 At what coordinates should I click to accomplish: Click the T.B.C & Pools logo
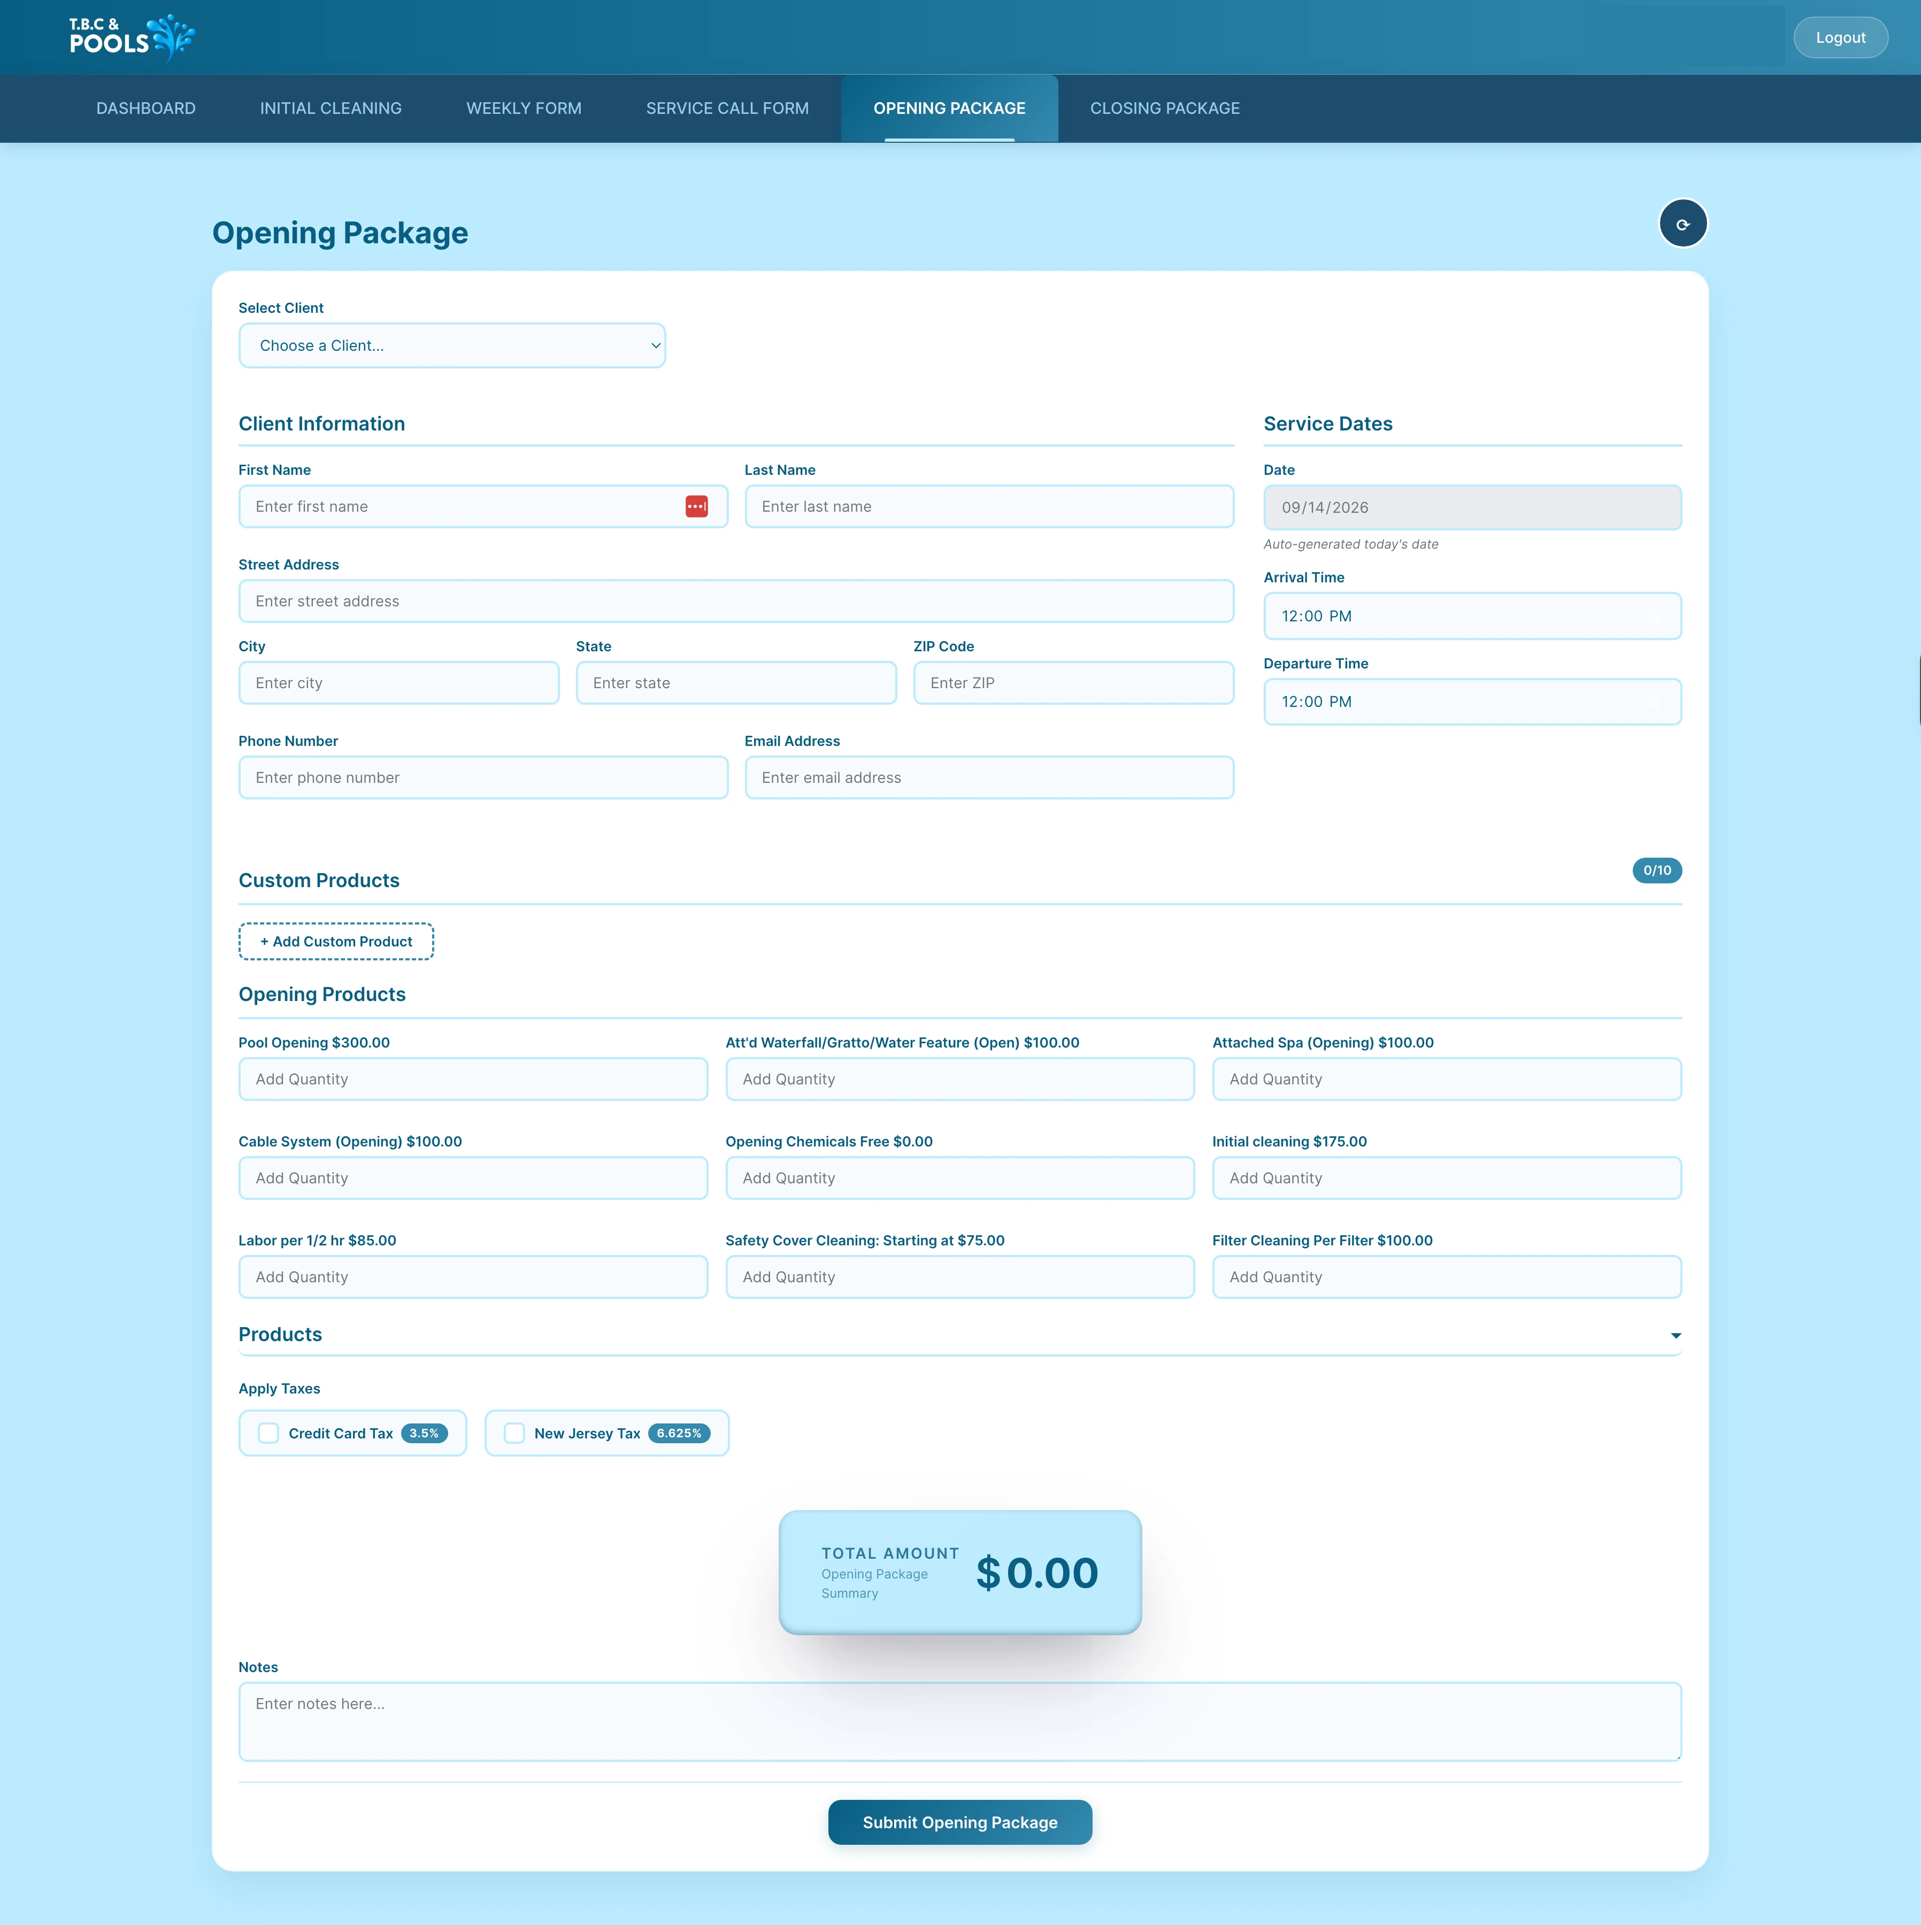[132, 37]
